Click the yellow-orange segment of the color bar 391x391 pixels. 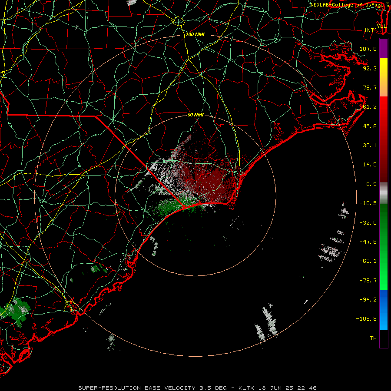coord(384,77)
